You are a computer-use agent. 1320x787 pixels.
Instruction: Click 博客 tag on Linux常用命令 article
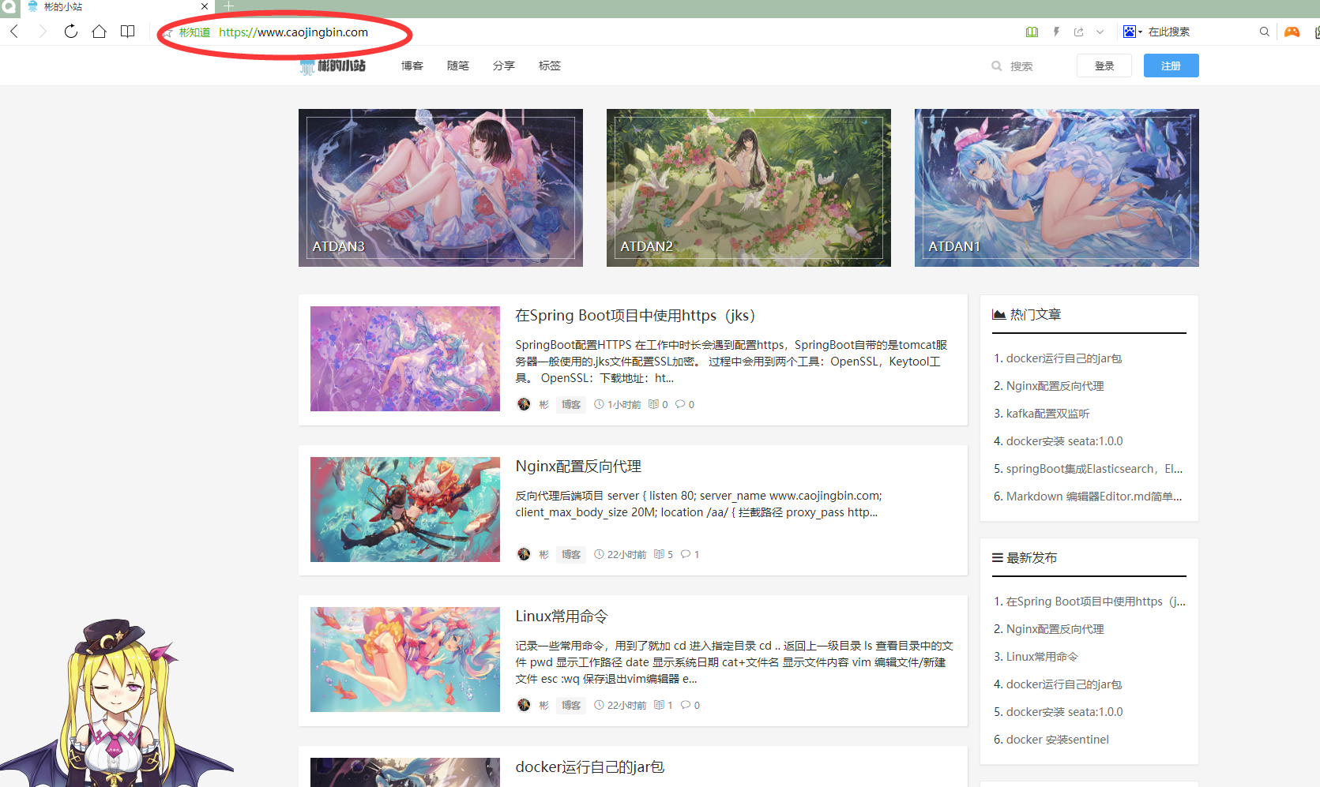tap(571, 705)
